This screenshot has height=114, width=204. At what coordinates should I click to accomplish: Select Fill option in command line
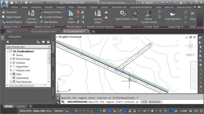pyautogui.click(x=144, y=102)
